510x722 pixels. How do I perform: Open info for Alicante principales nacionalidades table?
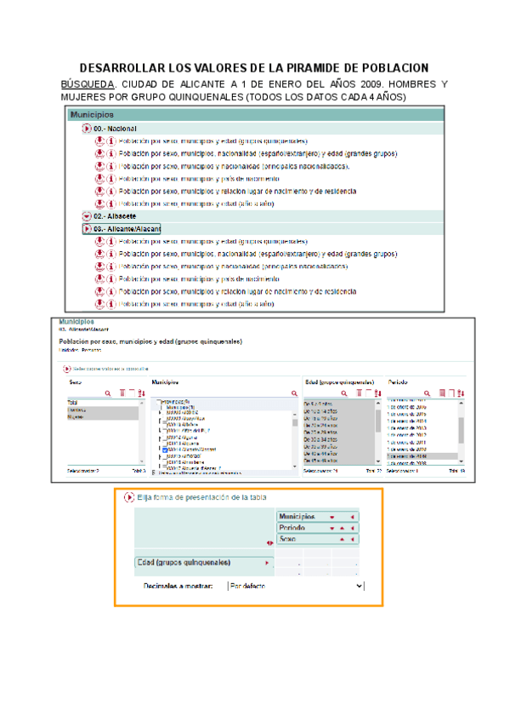tap(111, 266)
